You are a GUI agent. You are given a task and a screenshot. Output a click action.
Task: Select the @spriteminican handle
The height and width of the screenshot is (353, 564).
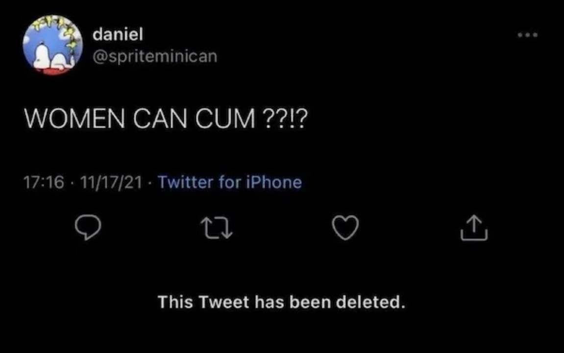pyautogui.click(x=155, y=56)
